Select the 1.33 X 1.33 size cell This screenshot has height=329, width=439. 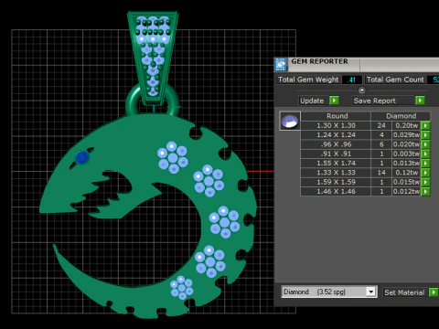click(336, 173)
